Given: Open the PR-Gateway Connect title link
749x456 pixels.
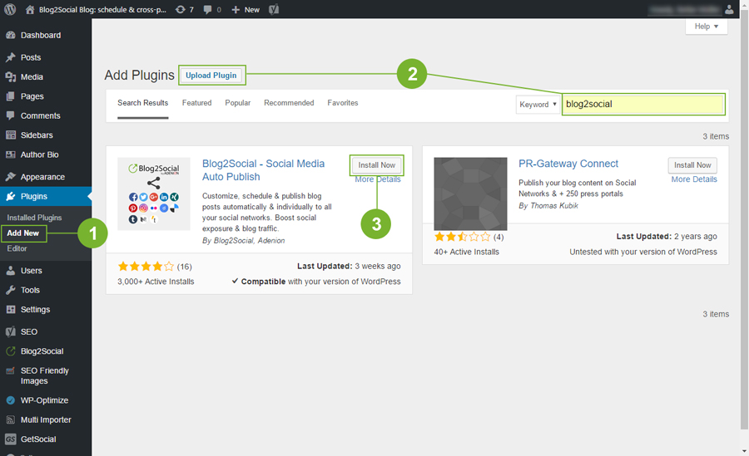Looking at the screenshot, I should pos(568,164).
